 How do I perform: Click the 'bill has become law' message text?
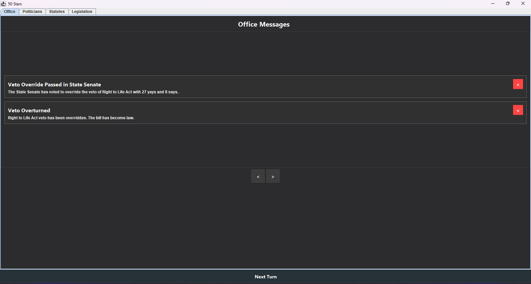pyautogui.click(x=71, y=118)
